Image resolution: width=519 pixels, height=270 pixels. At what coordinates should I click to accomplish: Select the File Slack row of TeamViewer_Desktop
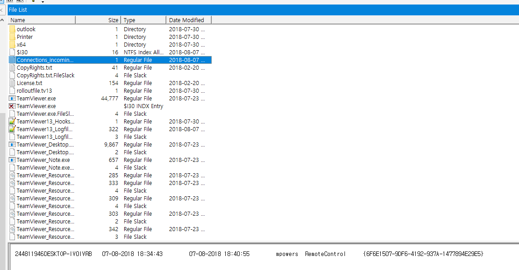point(110,152)
